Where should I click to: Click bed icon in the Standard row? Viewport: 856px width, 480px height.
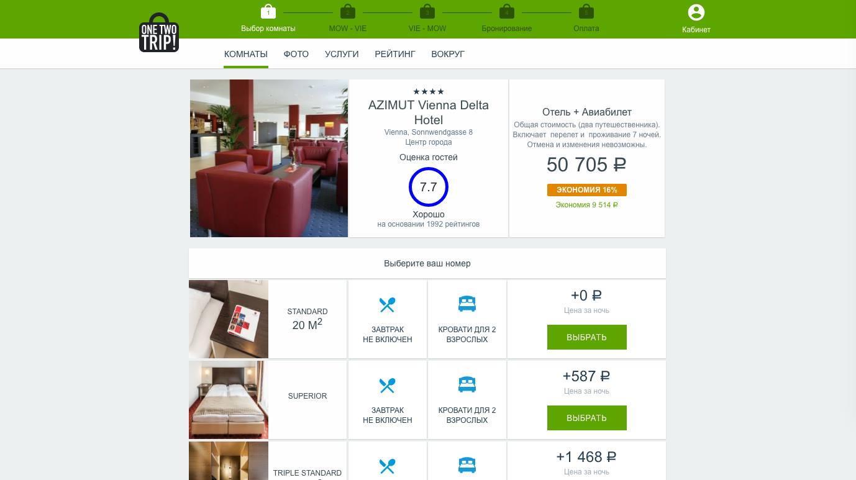(467, 304)
